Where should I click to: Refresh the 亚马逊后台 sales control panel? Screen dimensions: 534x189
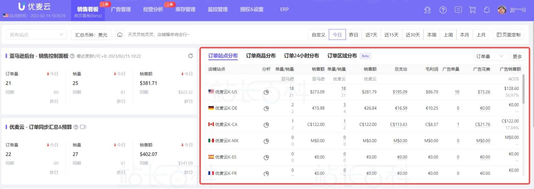(190, 56)
